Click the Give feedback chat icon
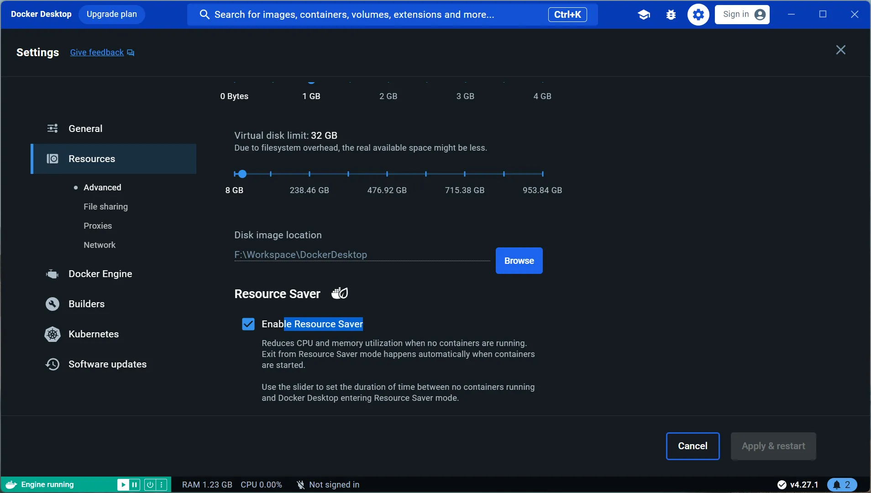Screen dimensions: 871x493 point(131,52)
